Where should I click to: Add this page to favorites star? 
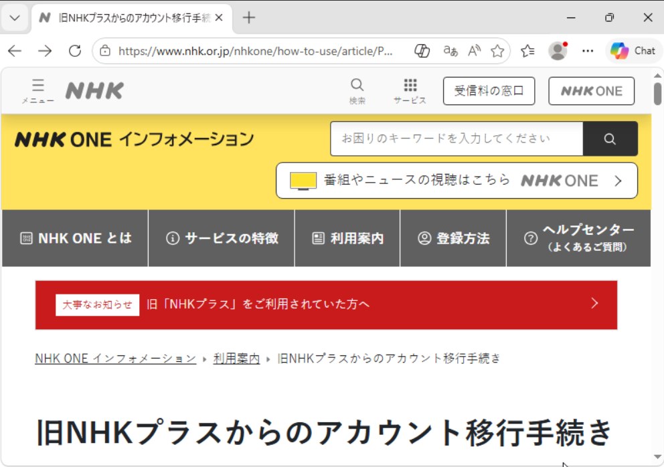497,52
